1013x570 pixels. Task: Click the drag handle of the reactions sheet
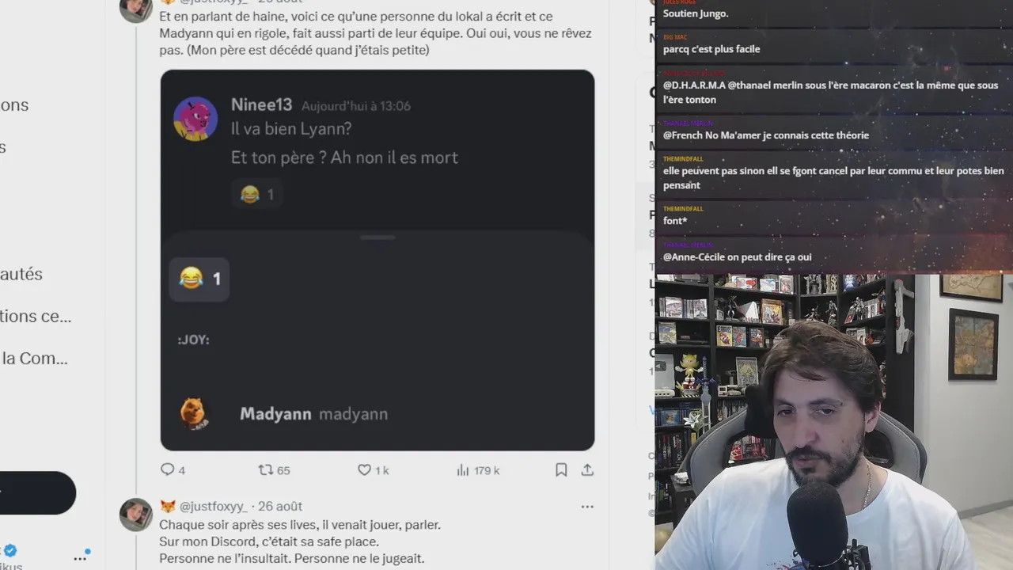tap(378, 237)
